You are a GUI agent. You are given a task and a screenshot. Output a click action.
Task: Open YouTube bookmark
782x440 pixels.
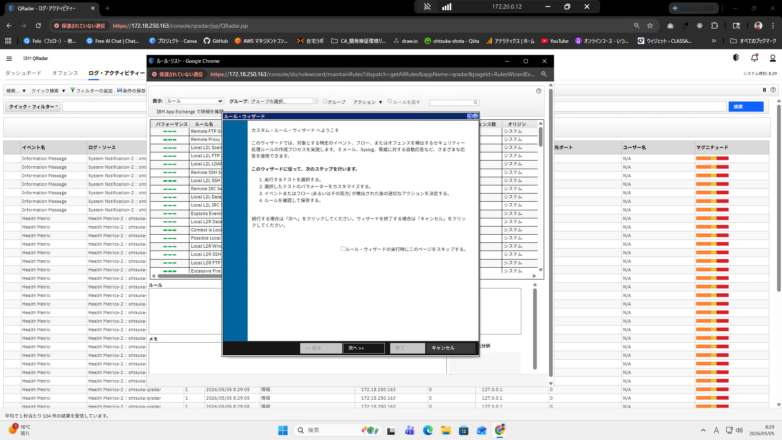click(x=555, y=41)
